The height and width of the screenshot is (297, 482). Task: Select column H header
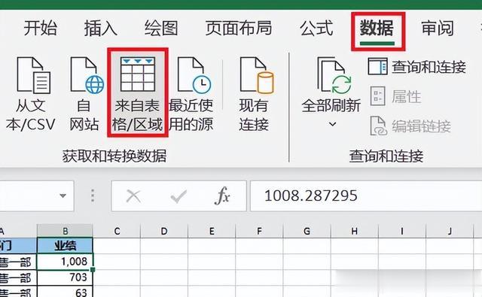tap(355, 231)
